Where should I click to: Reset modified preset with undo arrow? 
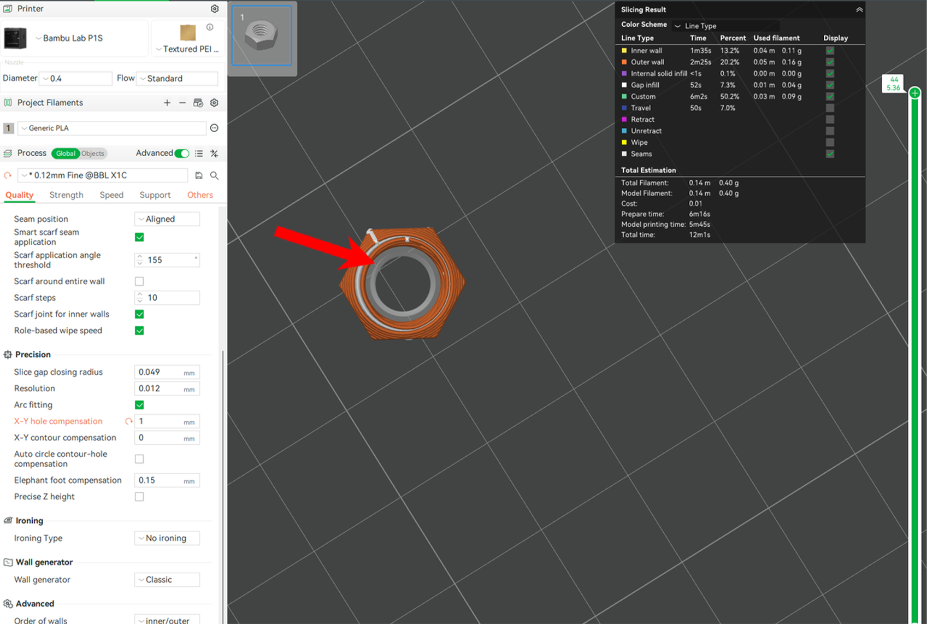pyautogui.click(x=8, y=175)
